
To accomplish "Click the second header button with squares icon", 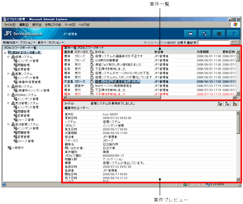I will pyautogui.click(x=204, y=34).
